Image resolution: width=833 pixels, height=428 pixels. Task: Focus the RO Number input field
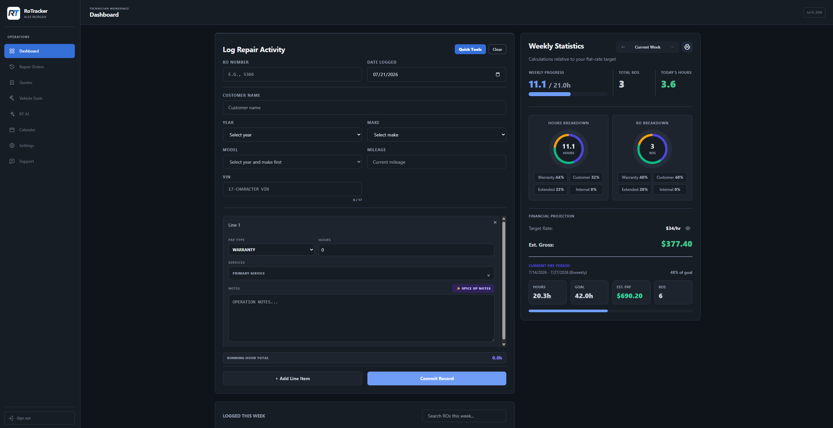(x=292, y=74)
